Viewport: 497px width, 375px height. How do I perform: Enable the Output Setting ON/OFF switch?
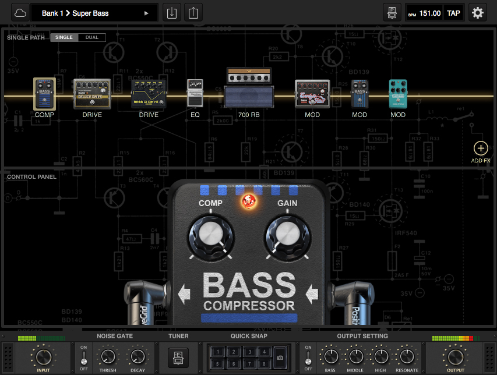[307, 358]
